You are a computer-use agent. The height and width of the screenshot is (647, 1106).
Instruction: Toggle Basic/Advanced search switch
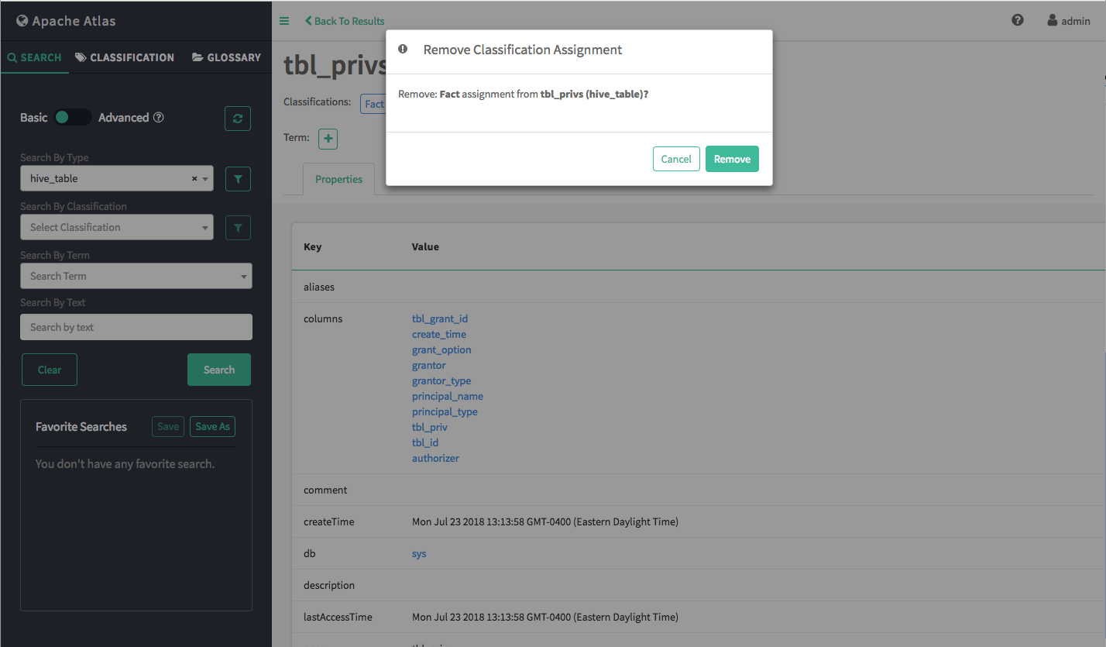click(x=73, y=117)
